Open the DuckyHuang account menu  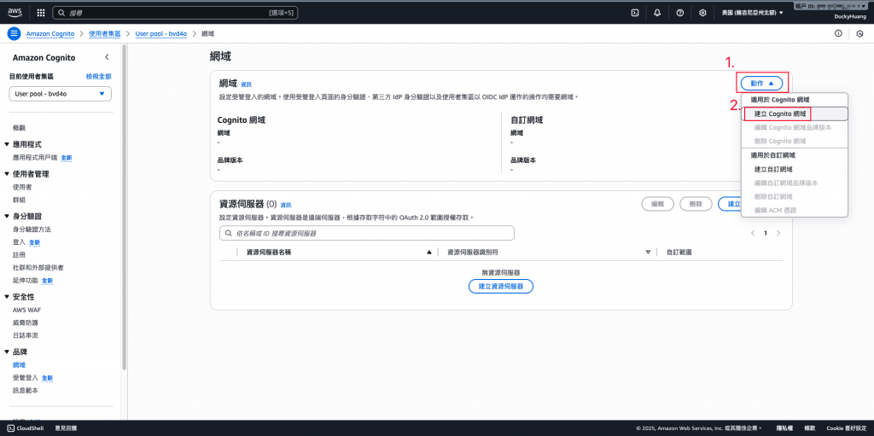tap(848, 17)
